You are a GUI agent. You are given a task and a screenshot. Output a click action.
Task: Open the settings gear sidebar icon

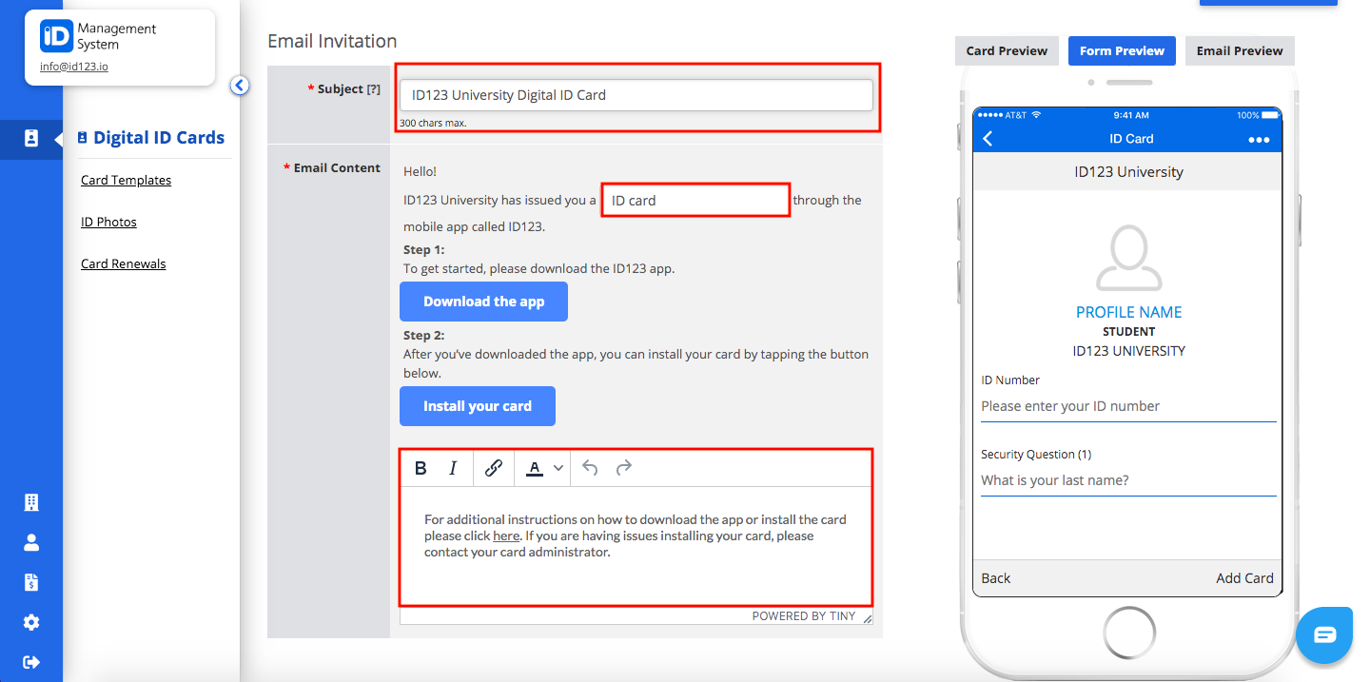pyautogui.click(x=31, y=622)
